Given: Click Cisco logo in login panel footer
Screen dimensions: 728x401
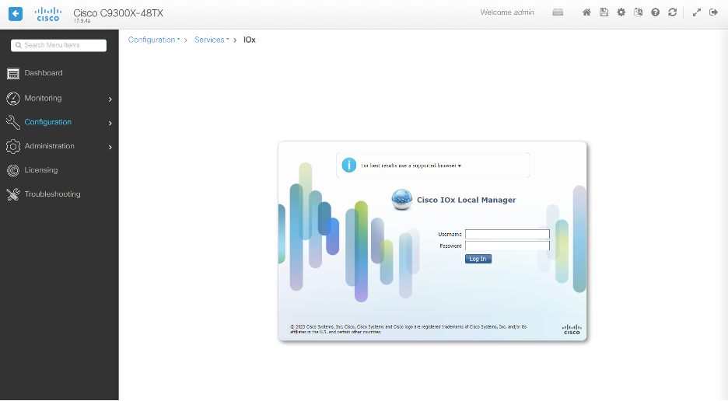Looking at the screenshot, I should (x=572, y=330).
